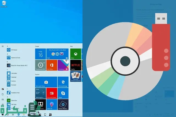Open the OneNote tile
This screenshot has height=117, width=176.
click(63, 65)
